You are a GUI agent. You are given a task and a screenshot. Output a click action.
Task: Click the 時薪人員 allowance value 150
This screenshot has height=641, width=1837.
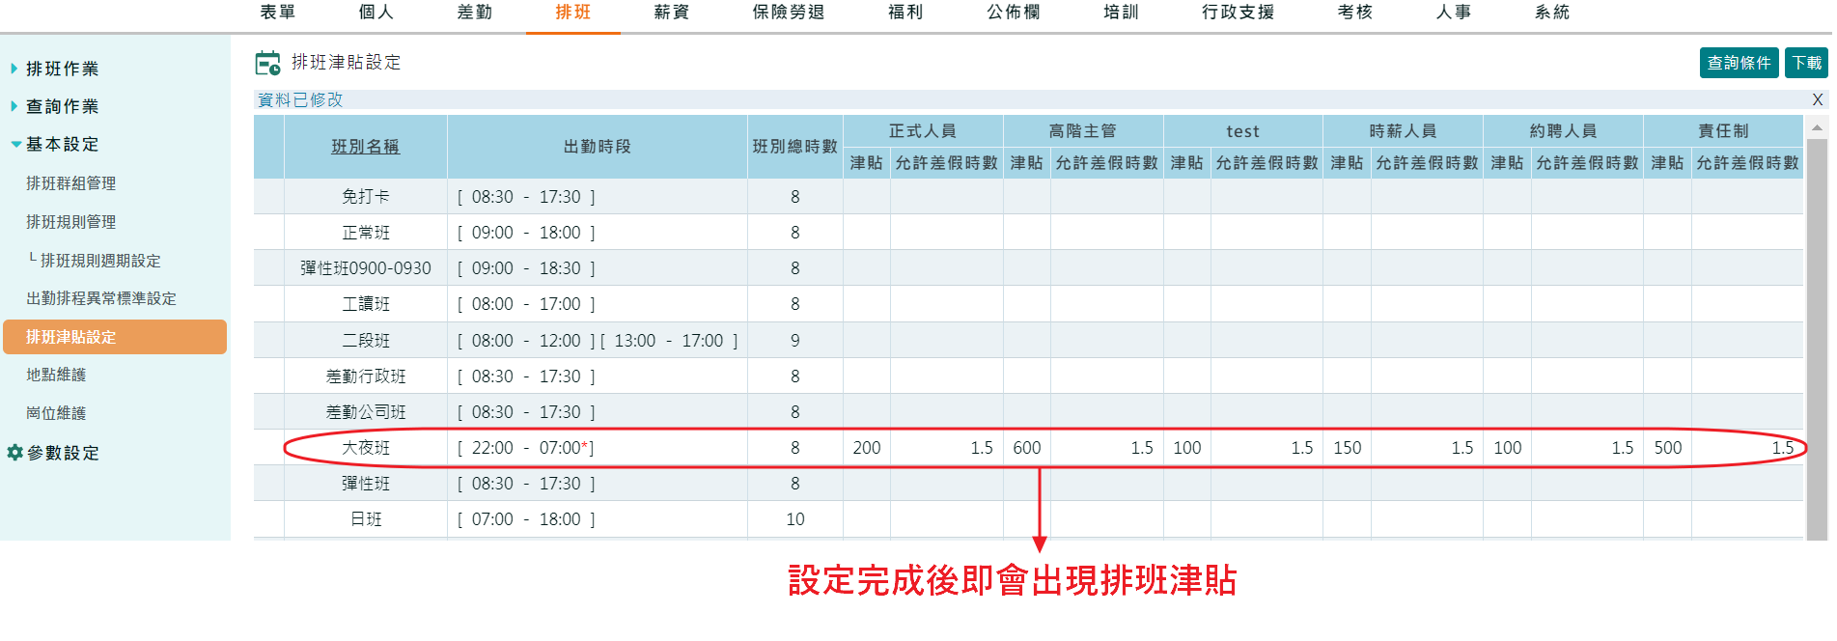(1348, 448)
